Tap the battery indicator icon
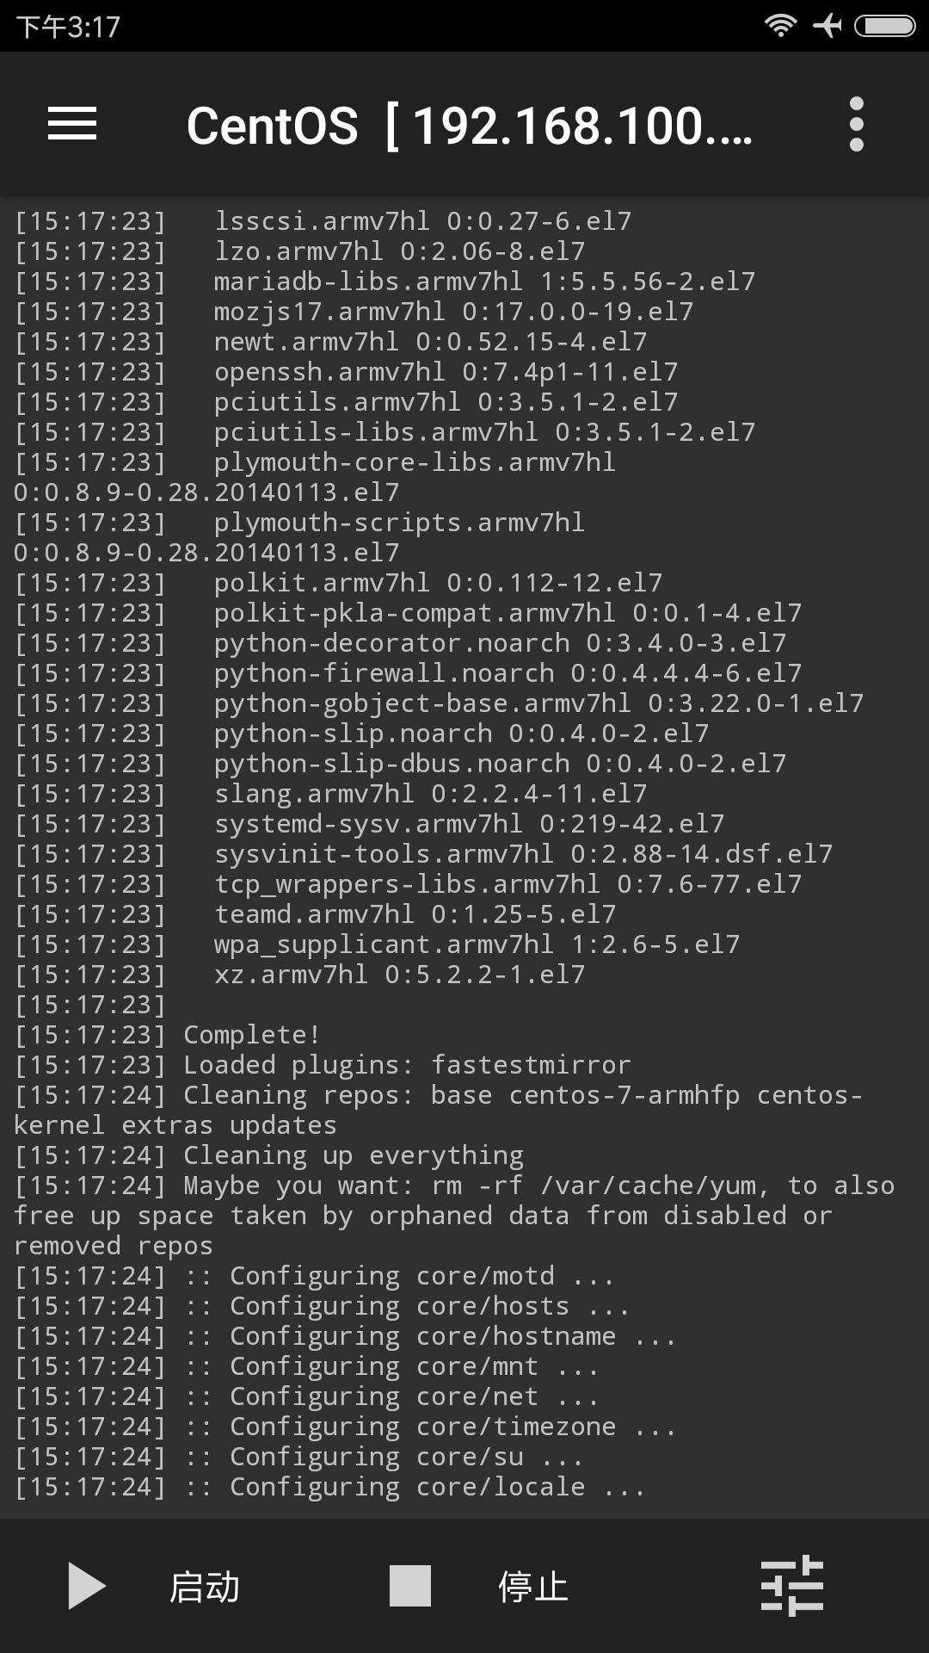This screenshot has height=1653, width=929. pyautogui.click(x=884, y=26)
